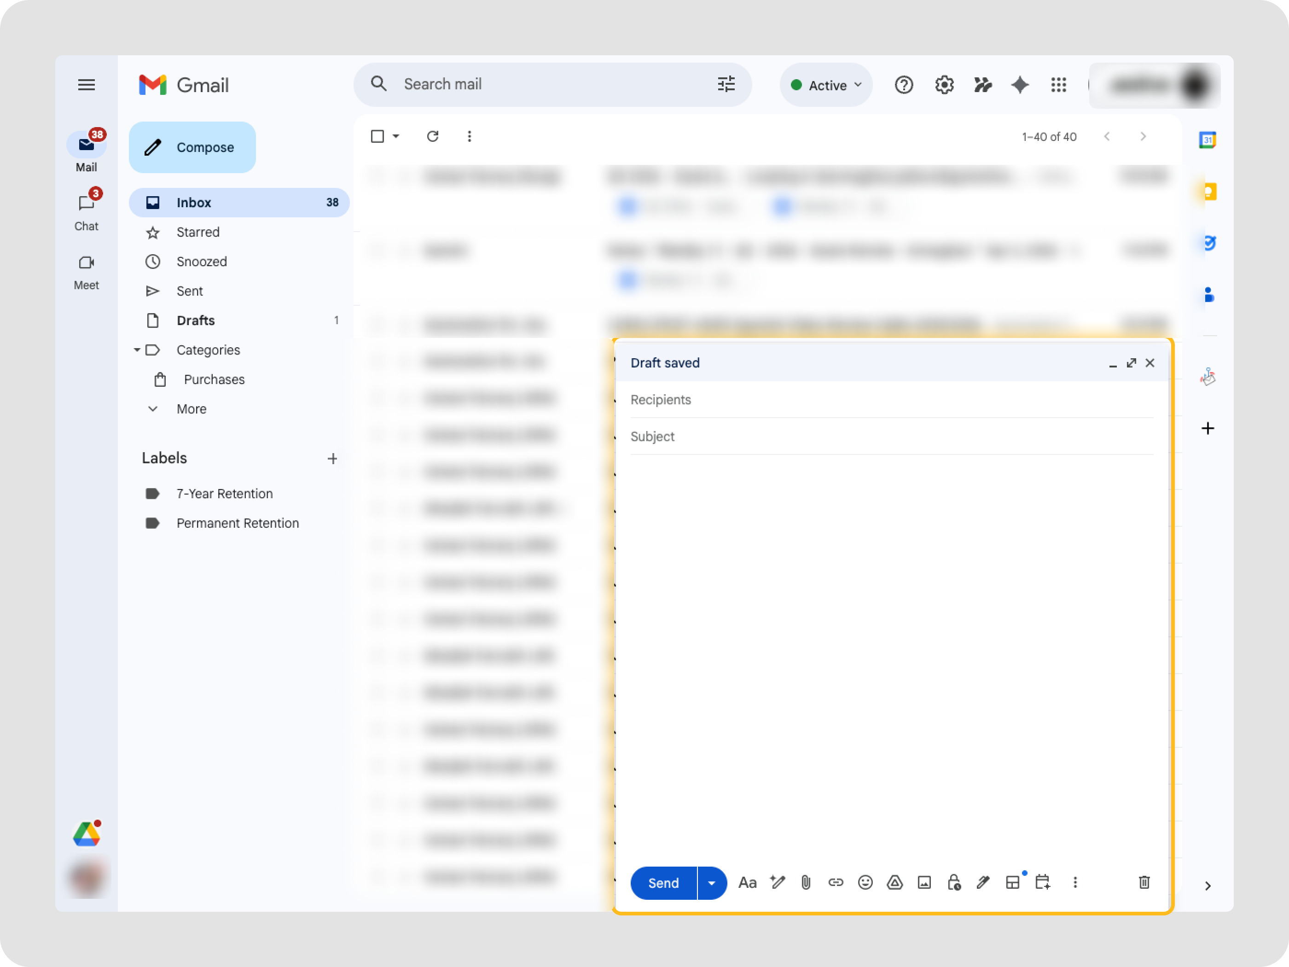Toggle confidential mode lock icon
Screen dimensions: 1289x967
coord(954,882)
